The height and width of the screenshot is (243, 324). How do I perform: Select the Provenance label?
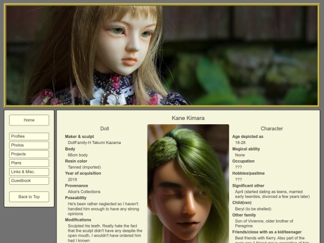[x=76, y=186]
